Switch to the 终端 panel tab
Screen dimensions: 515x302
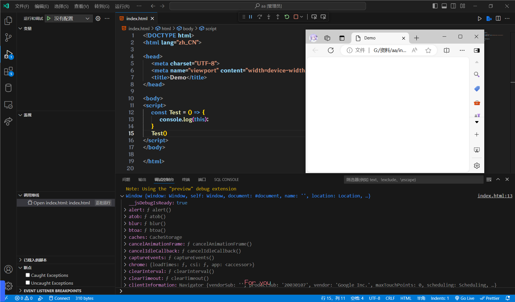click(186, 180)
